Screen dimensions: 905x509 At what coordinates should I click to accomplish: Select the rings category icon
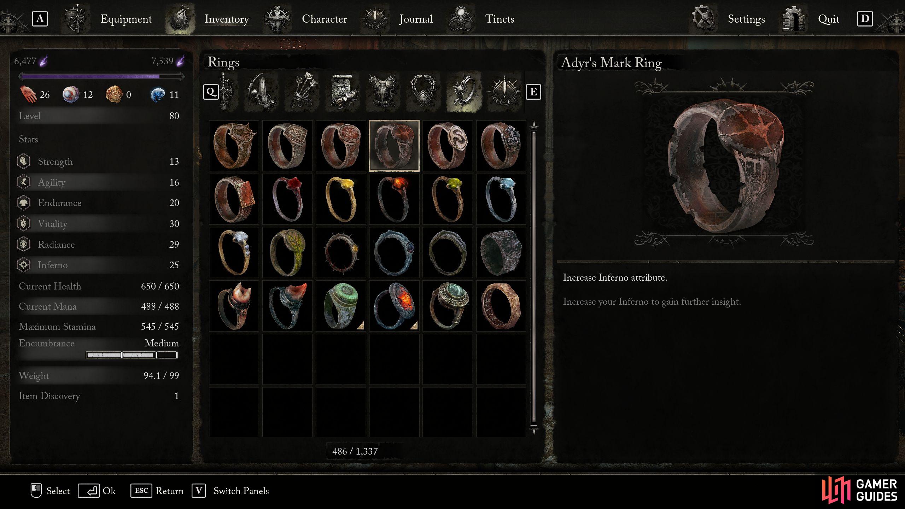tap(463, 92)
